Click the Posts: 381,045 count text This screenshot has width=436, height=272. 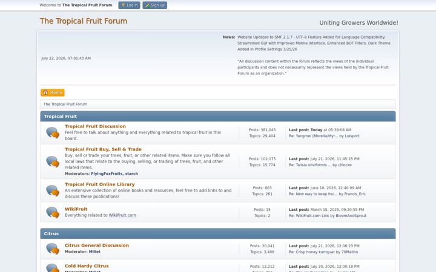(262, 130)
